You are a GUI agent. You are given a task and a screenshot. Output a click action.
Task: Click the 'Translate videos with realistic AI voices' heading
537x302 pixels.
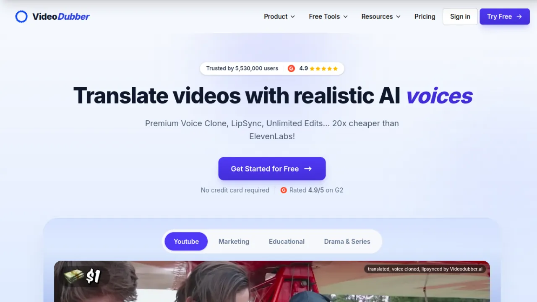coord(273,96)
